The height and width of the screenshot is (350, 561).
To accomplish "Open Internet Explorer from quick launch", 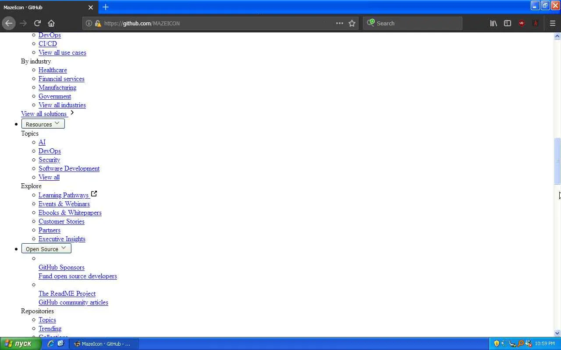I will [x=51, y=344].
